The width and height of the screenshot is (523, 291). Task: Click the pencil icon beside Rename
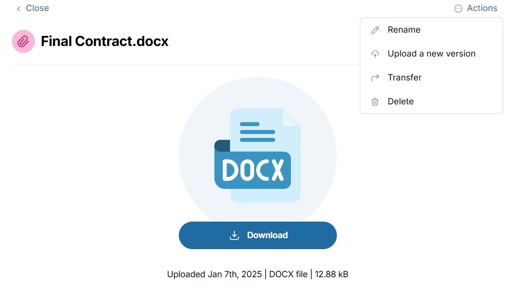click(375, 30)
